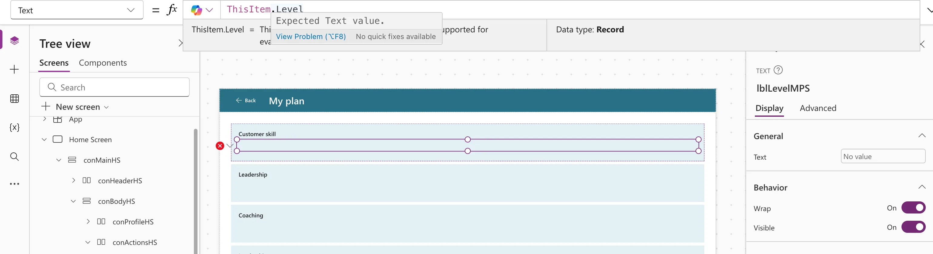Viewport: 933px width, 254px height.
Task: Expand the conProfileHS tree node
Action: pyautogui.click(x=88, y=221)
